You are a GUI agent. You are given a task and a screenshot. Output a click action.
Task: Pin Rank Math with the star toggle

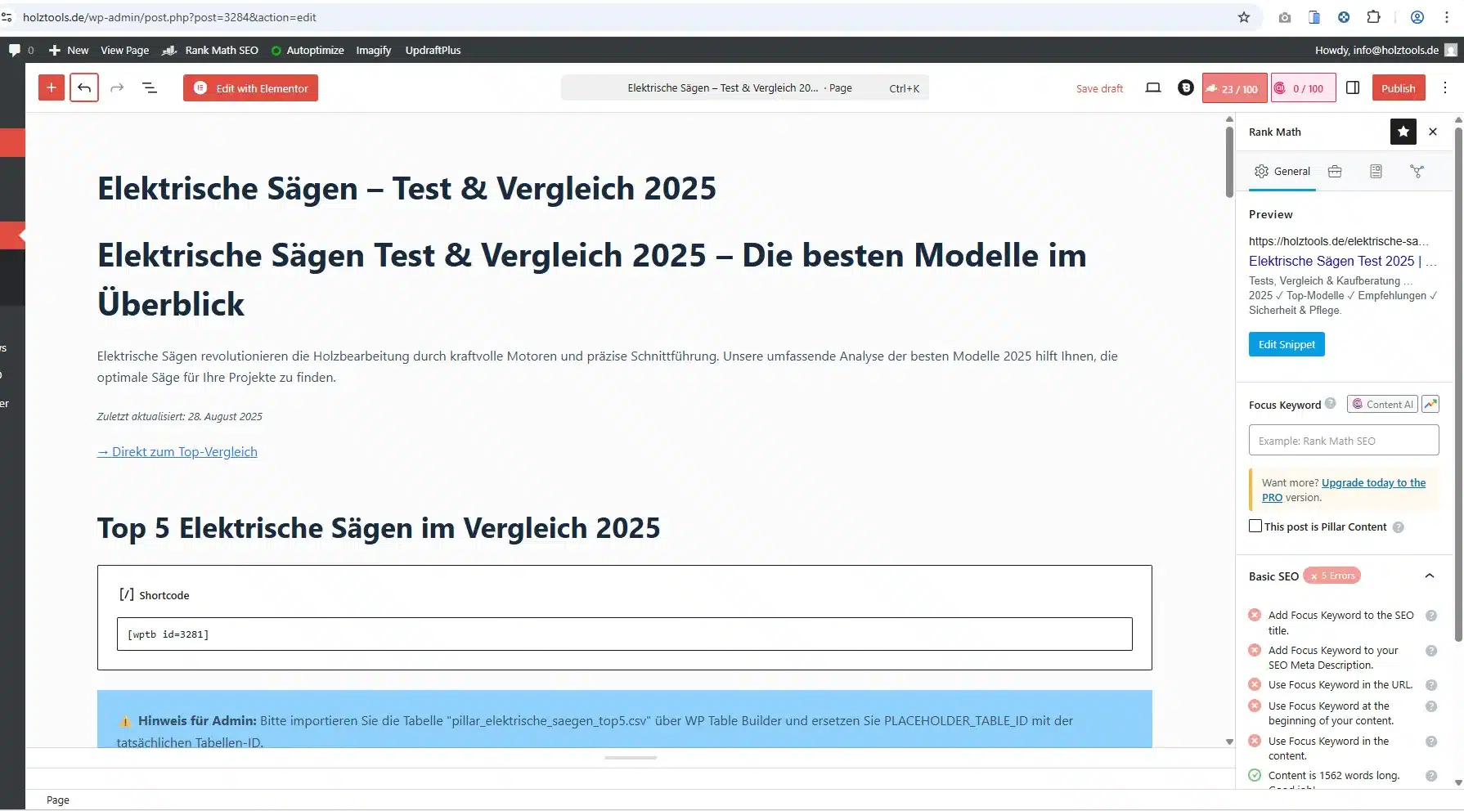(x=1403, y=132)
